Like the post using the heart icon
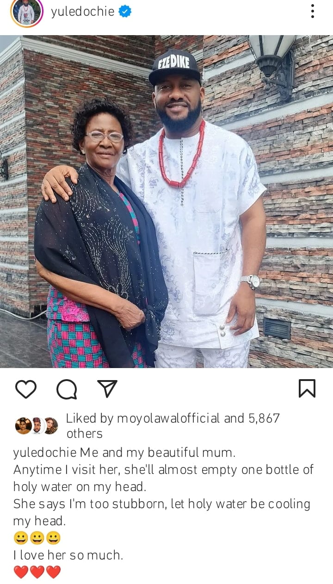This screenshot has width=333, height=584. 27,390
